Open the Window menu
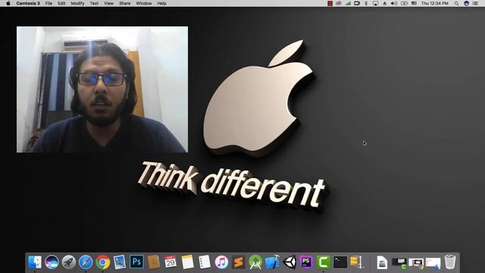This screenshot has width=485, height=273. [144, 3]
